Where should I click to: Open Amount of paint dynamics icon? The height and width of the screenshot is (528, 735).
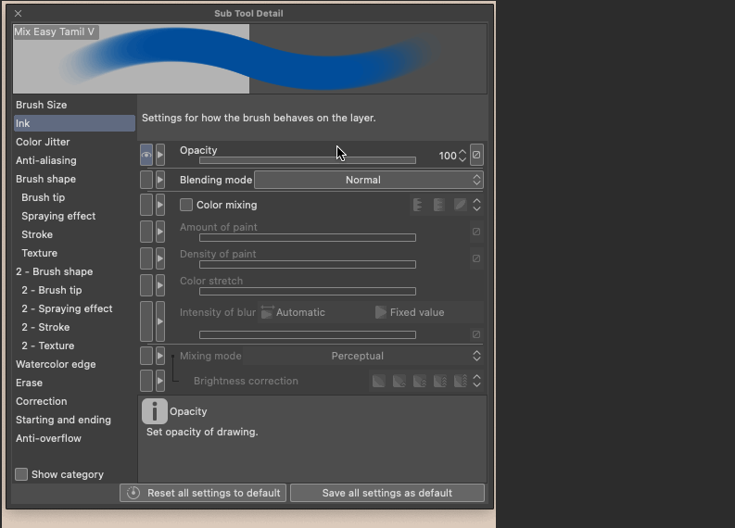[x=476, y=232]
